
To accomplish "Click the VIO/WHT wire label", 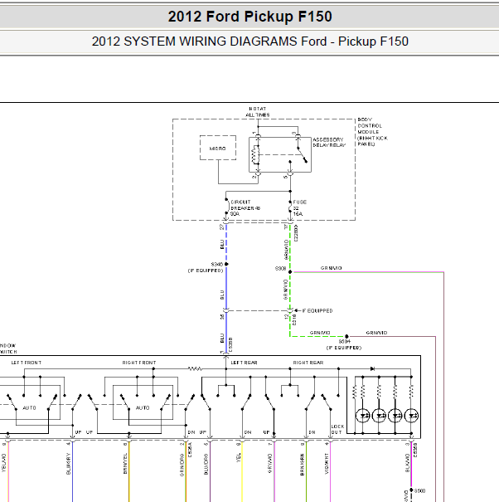I will pos(327,463).
